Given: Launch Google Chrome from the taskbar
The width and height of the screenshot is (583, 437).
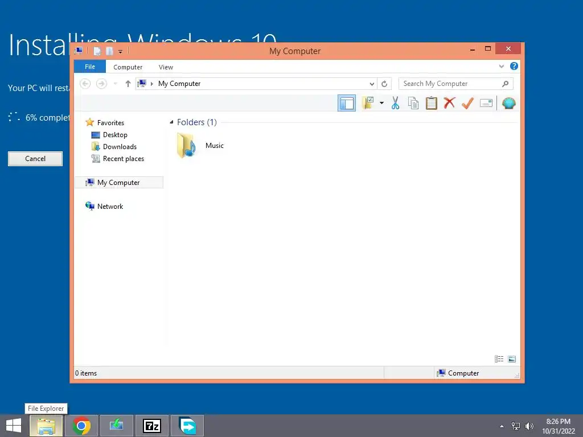Looking at the screenshot, I should click(81, 426).
